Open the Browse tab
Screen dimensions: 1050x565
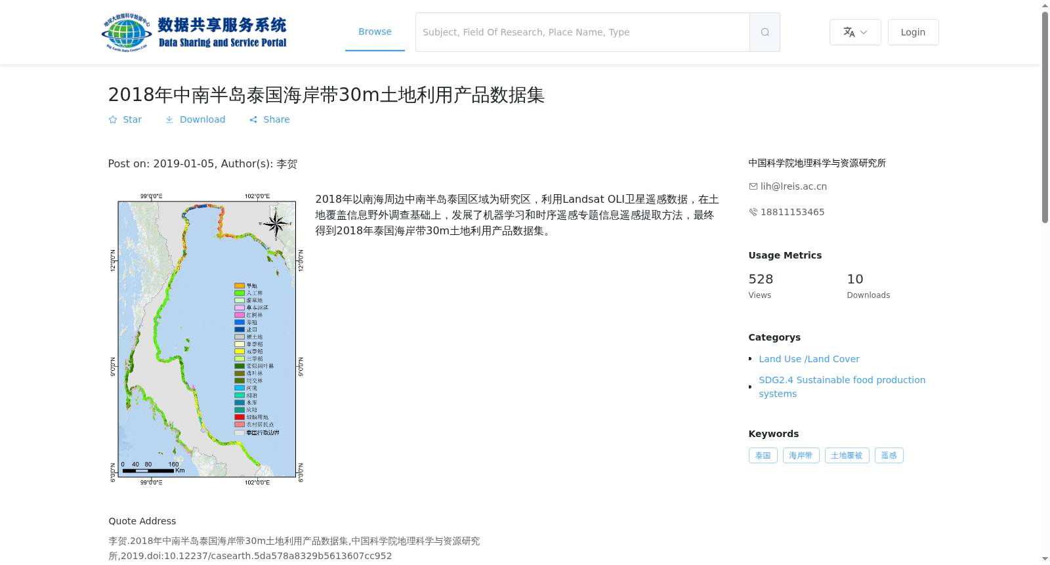click(375, 31)
